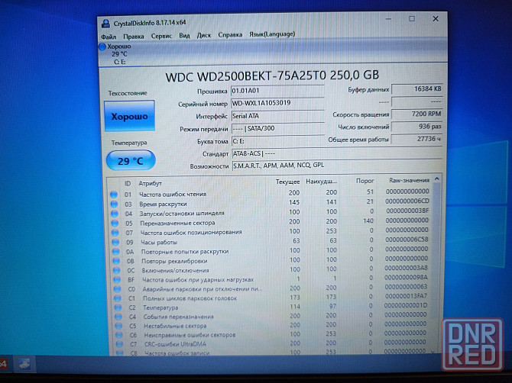Click status icon for Повторные попытки раскрутки
Viewport: 512px width, 383px height.
click(116, 252)
